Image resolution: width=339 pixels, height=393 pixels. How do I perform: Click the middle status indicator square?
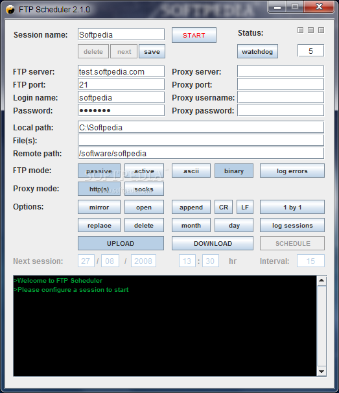(x=310, y=30)
